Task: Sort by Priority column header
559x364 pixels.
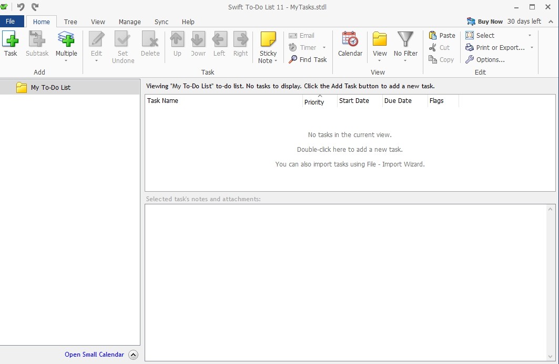Action: click(320, 101)
